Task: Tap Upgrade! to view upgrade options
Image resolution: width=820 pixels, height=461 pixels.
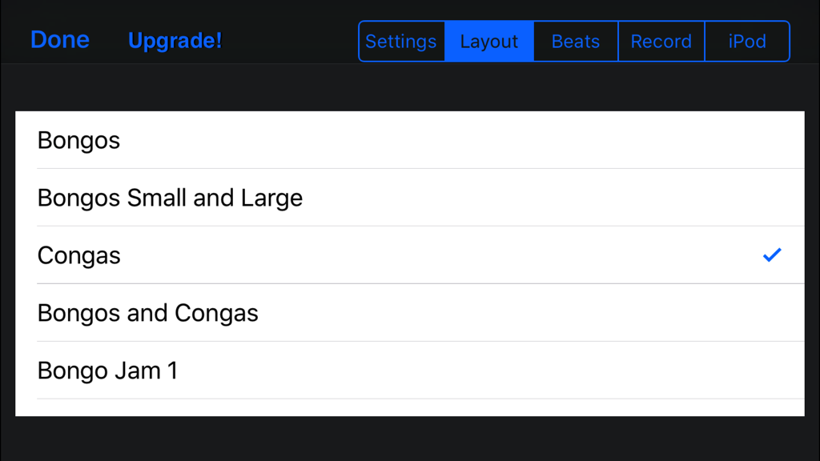Action: tap(175, 41)
